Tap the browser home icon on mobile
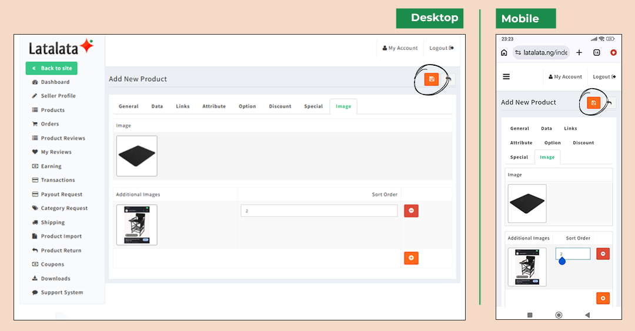635x331 pixels. [x=504, y=53]
